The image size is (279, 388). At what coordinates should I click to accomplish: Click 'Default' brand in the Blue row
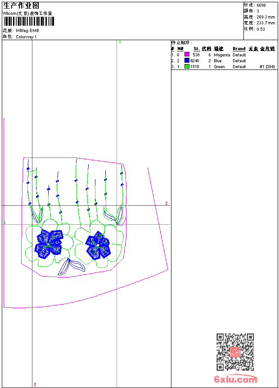coord(239,61)
